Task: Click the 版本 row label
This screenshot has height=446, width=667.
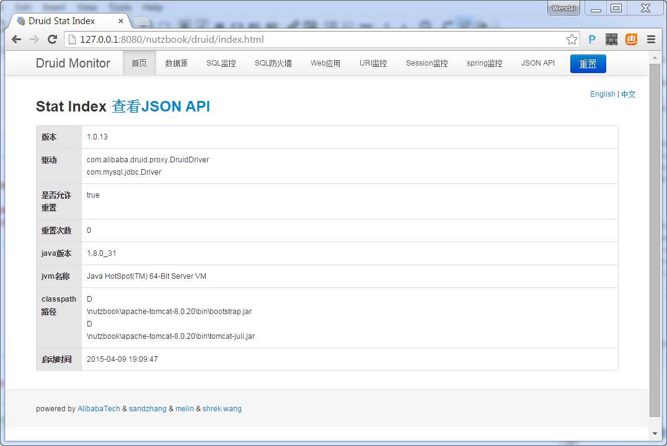Action: 49,137
